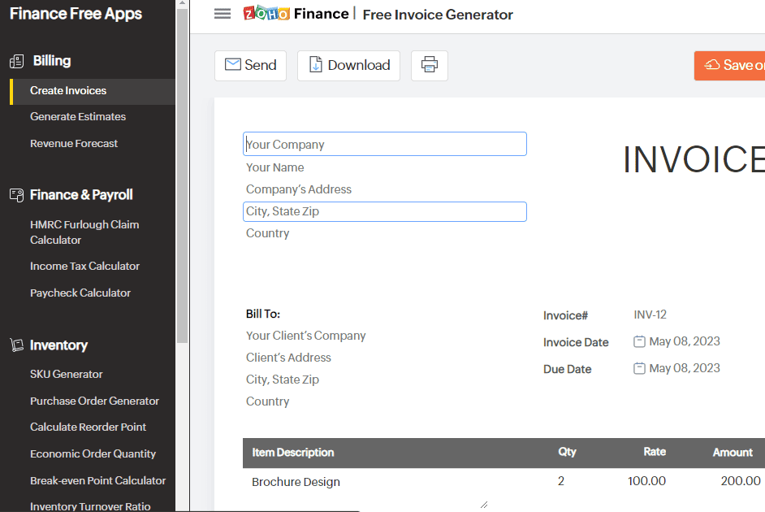Download the invoice file
This screenshot has height=512, width=765.
coord(349,65)
